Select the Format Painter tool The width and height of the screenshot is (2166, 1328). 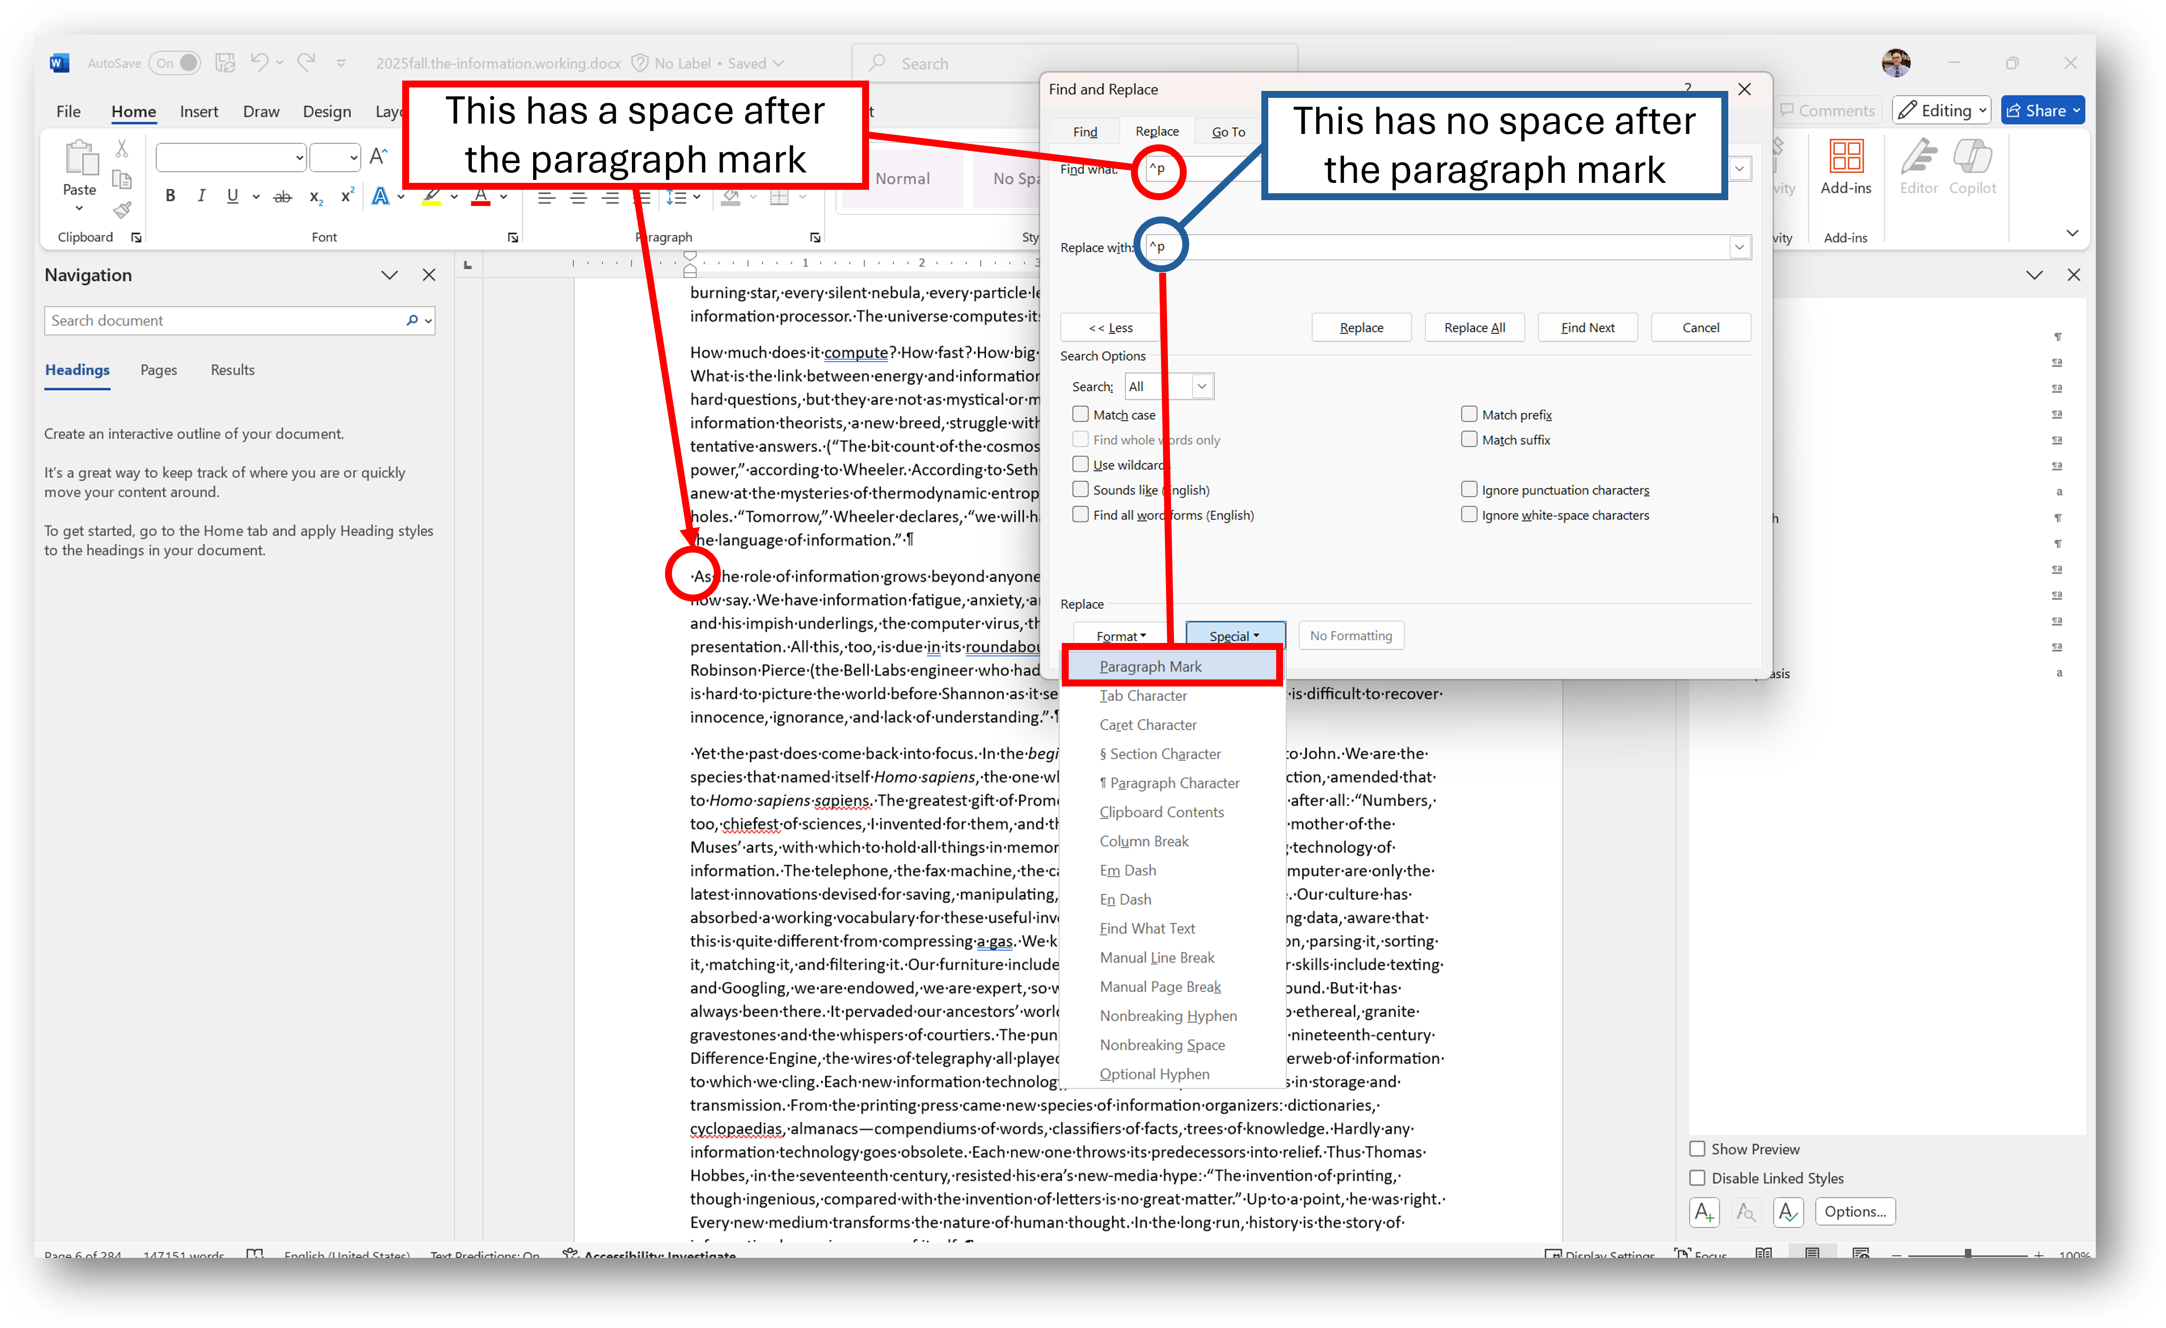click(122, 211)
